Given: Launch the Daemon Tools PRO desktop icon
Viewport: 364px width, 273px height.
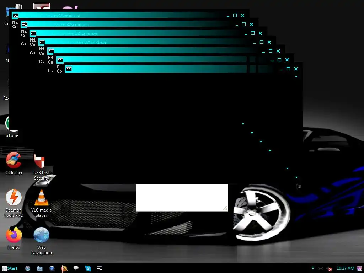Looking at the screenshot, I should [x=14, y=203].
